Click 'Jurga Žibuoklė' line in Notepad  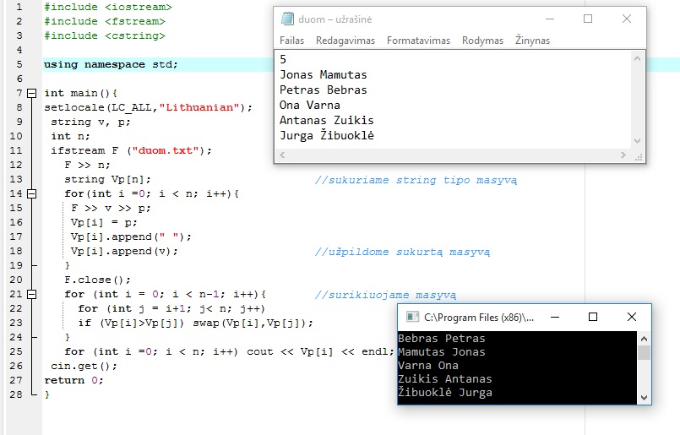(x=327, y=135)
